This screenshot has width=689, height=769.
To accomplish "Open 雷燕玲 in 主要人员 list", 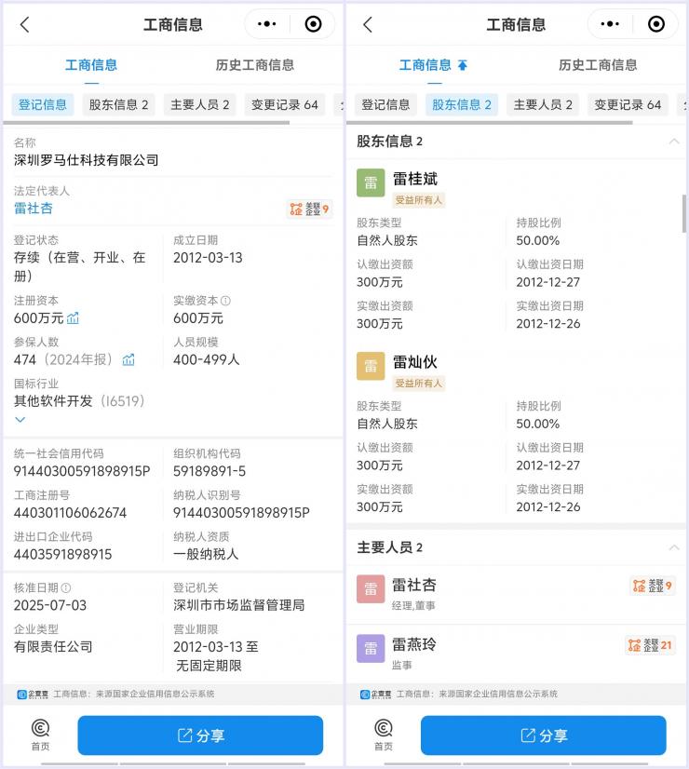I will pyautogui.click(x=414, y=644).
